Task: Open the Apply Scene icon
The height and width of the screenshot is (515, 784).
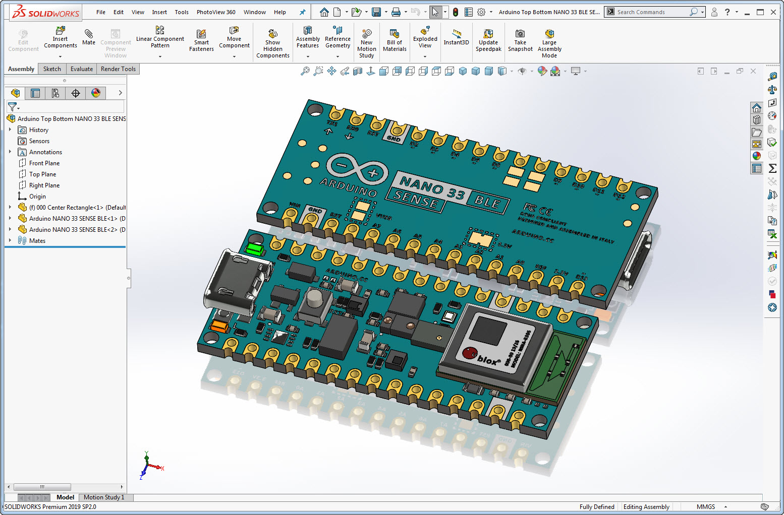Action: pyautogui.click(x=555, y=71)
